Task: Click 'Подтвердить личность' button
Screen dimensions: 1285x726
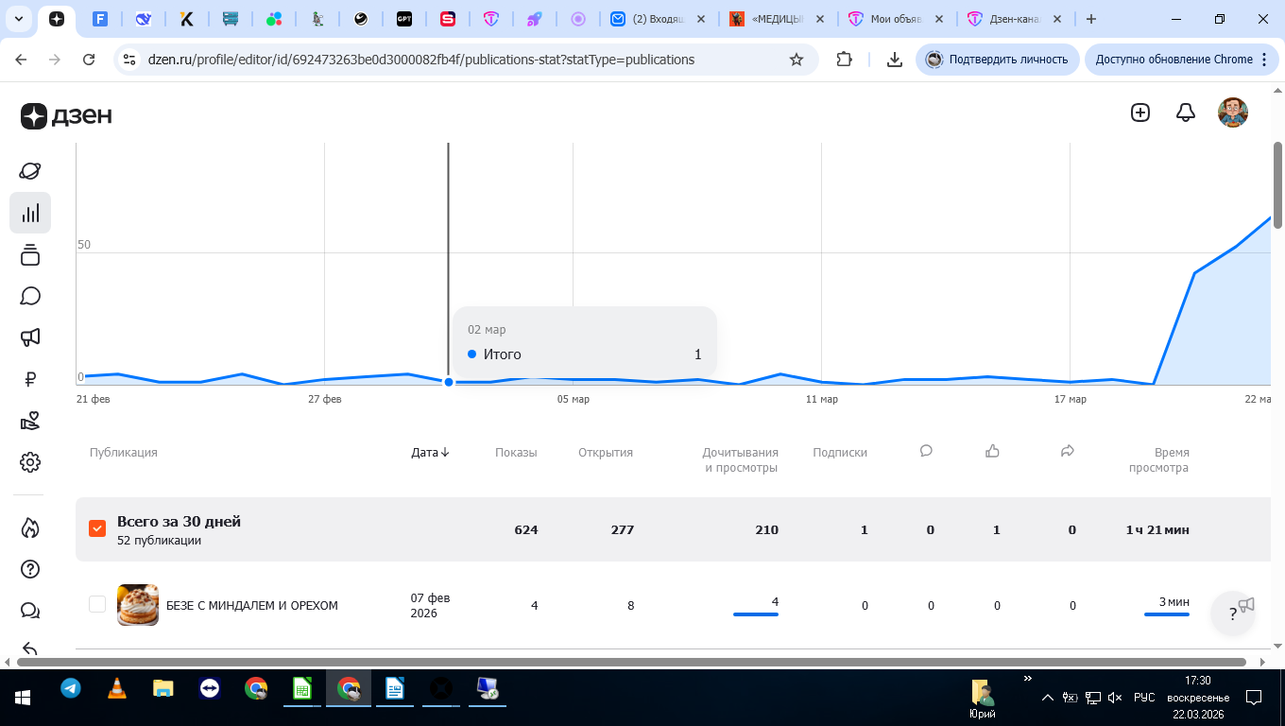Action: click(x=997, y=60)
